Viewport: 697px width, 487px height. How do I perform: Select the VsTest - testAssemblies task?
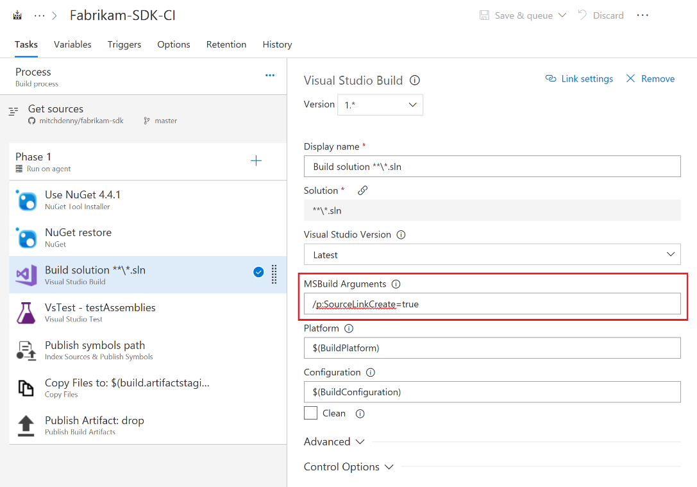147,312
